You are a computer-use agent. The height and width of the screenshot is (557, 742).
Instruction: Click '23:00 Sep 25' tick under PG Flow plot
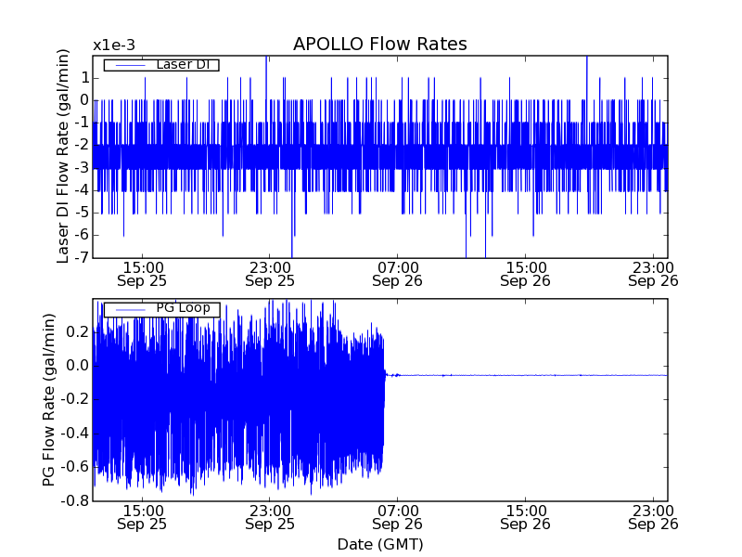point(270,517)
